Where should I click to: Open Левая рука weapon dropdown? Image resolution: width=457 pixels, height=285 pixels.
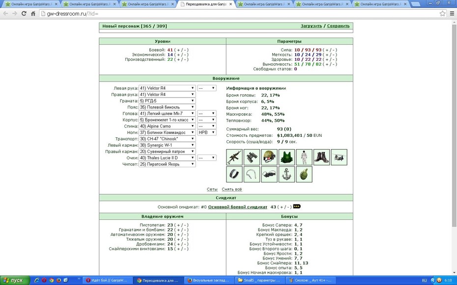click(167, 88)
